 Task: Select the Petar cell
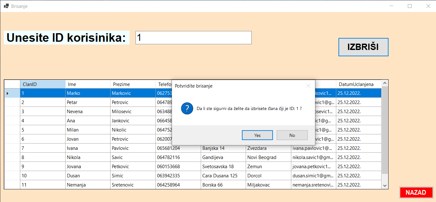coord(88,102)
